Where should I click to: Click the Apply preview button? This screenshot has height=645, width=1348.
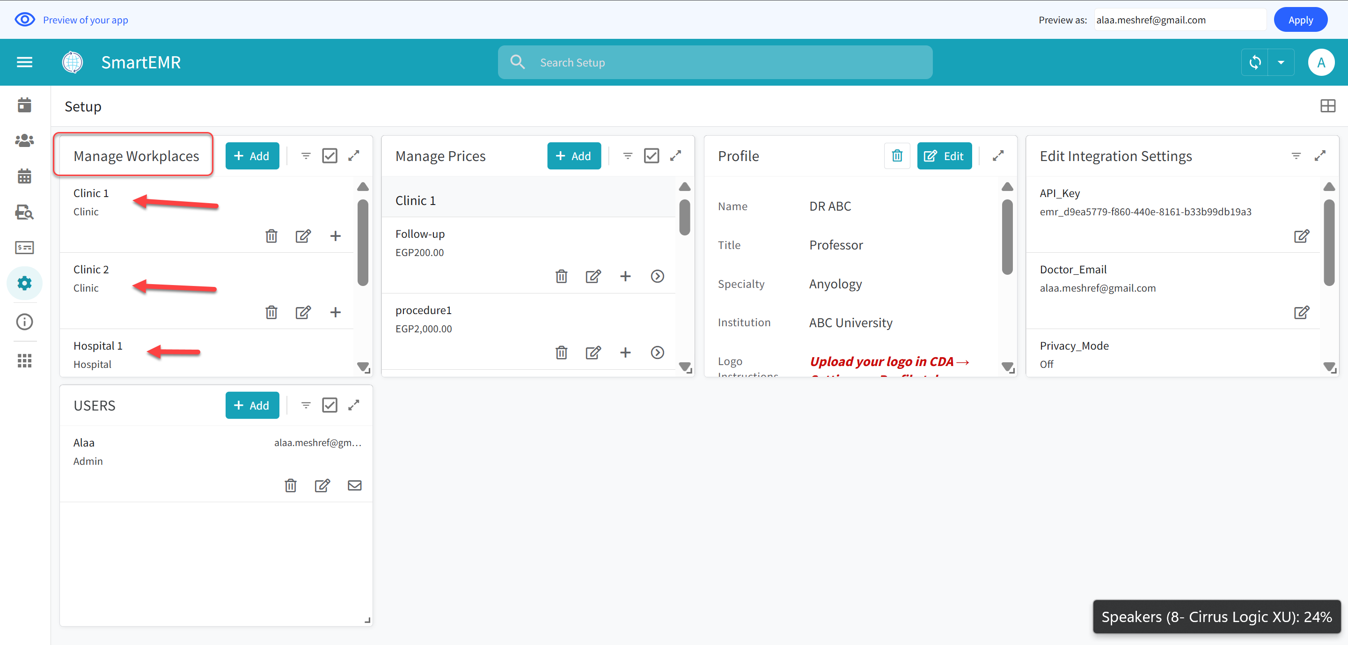pyautogui.click(x=1300, y=20)
